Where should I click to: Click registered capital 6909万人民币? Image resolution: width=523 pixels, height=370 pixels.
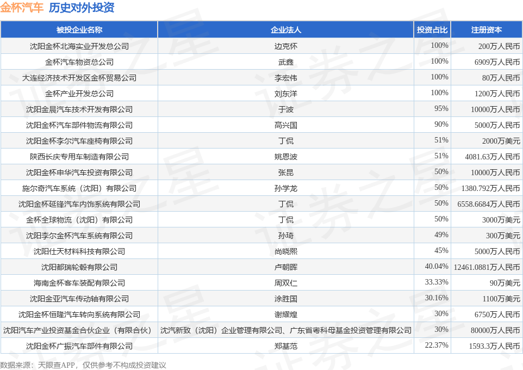(497, 62)
